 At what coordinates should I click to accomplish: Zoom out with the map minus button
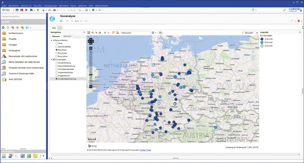tap(91, 87)
